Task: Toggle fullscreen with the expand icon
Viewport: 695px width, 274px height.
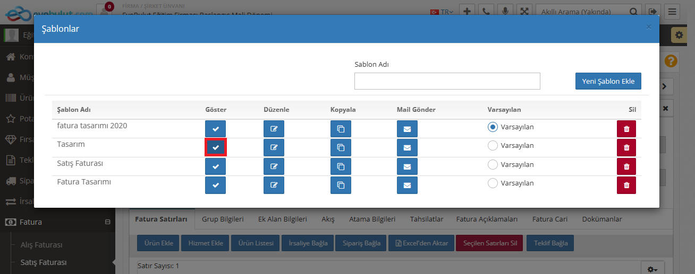Action: [524, 11]
